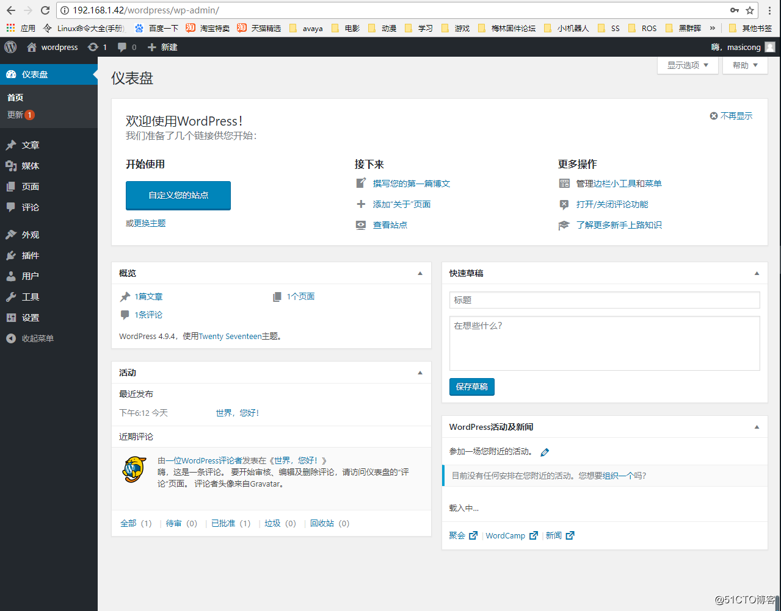781x611 pixels.
Task: Click the saved password key icon
Action: (x=735, y=10)
